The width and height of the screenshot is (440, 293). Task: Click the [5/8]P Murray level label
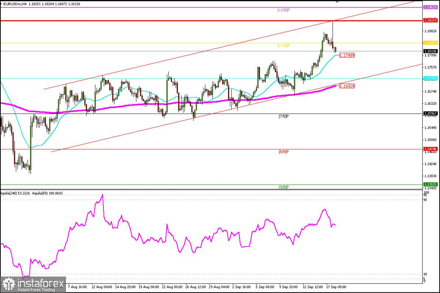pyautogui.click(x=284, y=187)
